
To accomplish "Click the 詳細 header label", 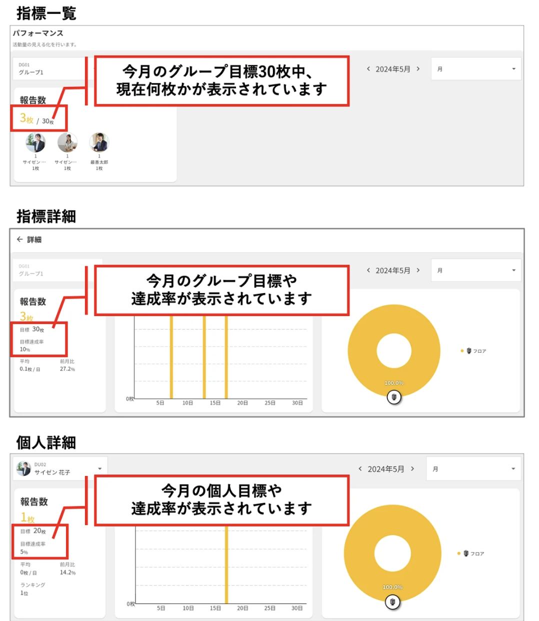I will click(34, 239).
